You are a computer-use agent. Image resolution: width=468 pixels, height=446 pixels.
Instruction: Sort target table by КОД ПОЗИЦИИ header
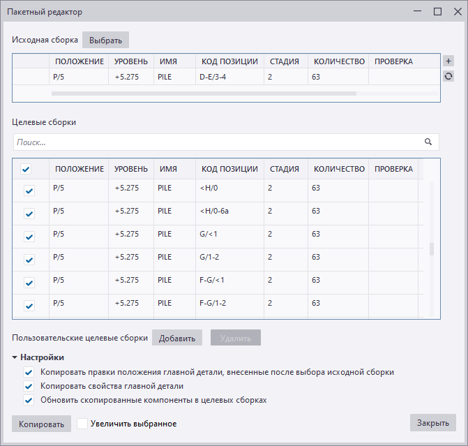pos(229,169)
